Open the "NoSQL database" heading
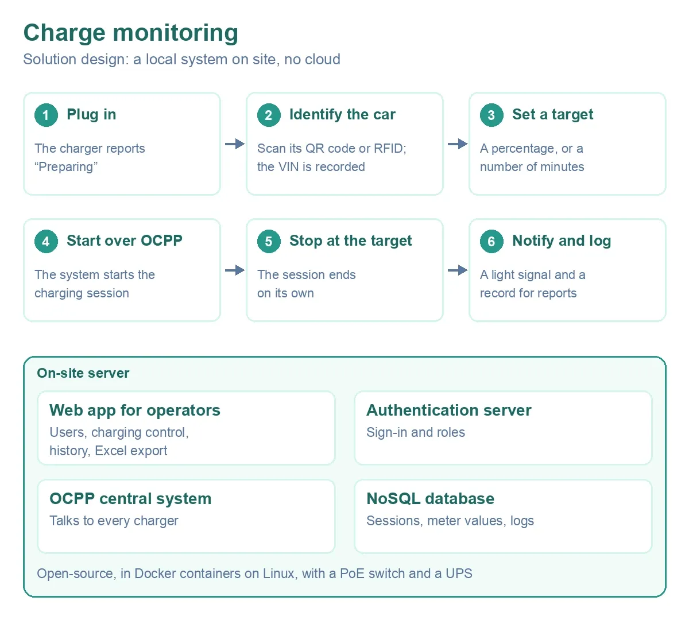Image resolution: width=689 pixels, height=620 pixels. click(431, 498)
